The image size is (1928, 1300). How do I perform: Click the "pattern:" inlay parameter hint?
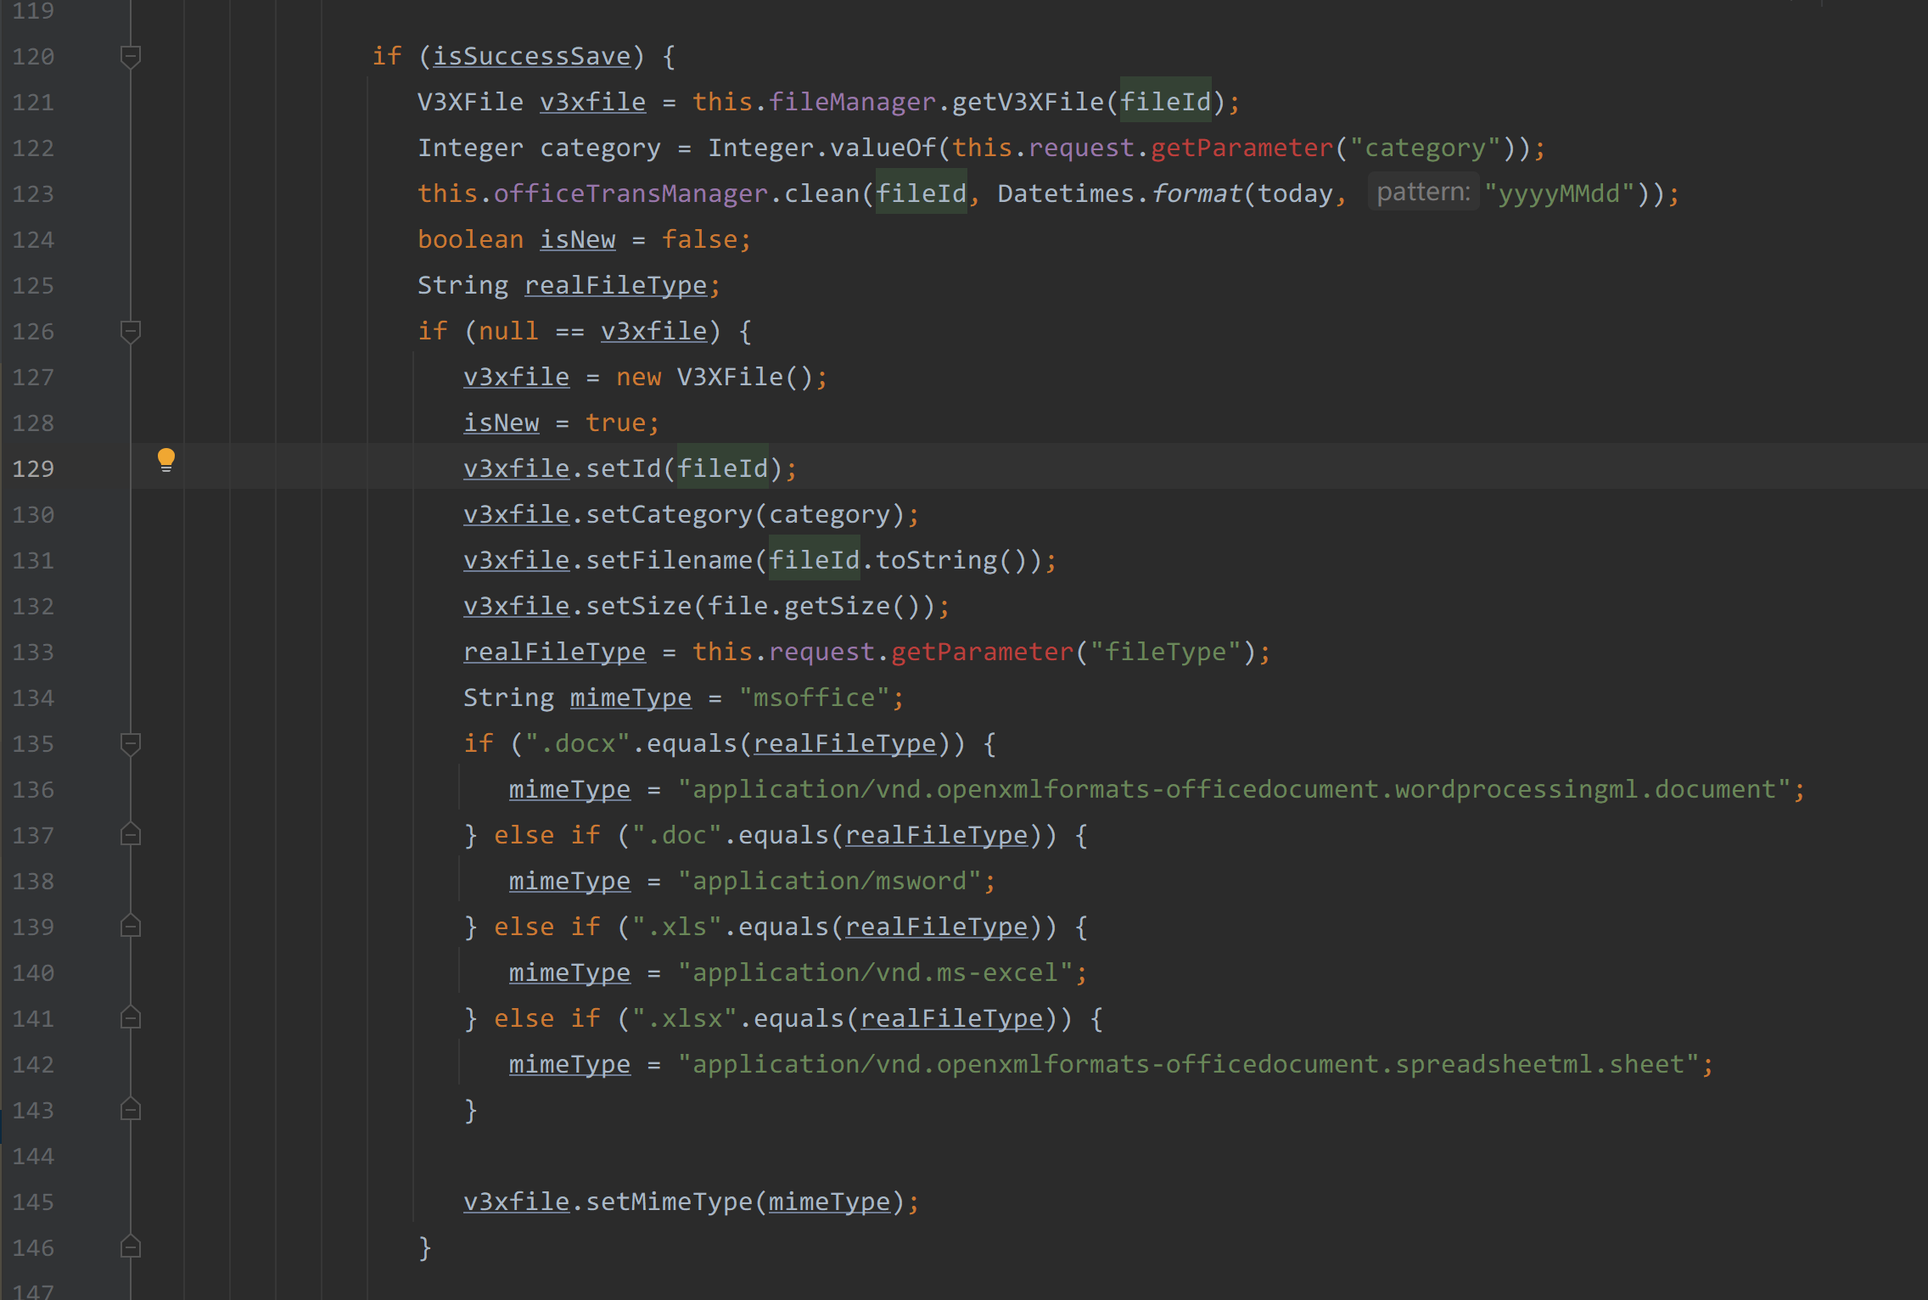click(x=1423, y=193)
